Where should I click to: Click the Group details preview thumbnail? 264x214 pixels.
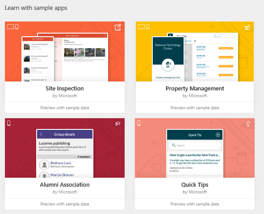65,154
